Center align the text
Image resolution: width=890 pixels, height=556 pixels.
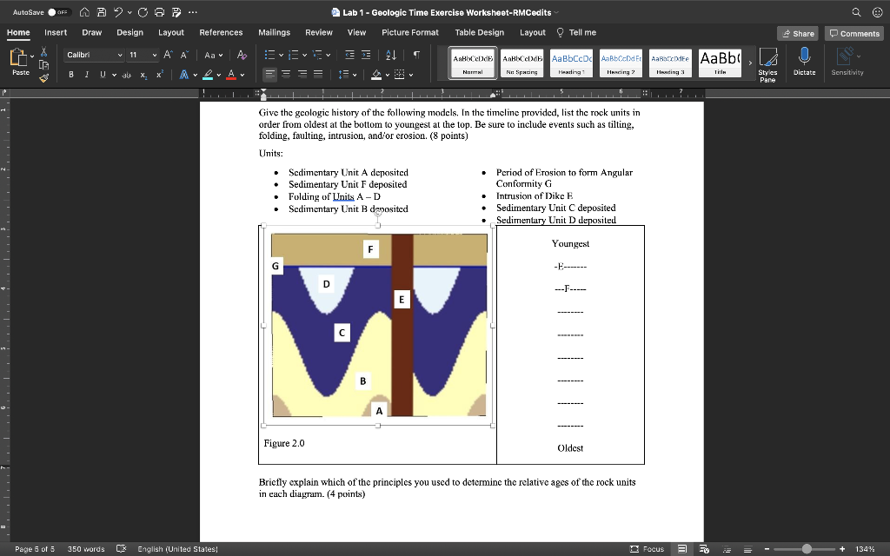[x=286, y=75]
